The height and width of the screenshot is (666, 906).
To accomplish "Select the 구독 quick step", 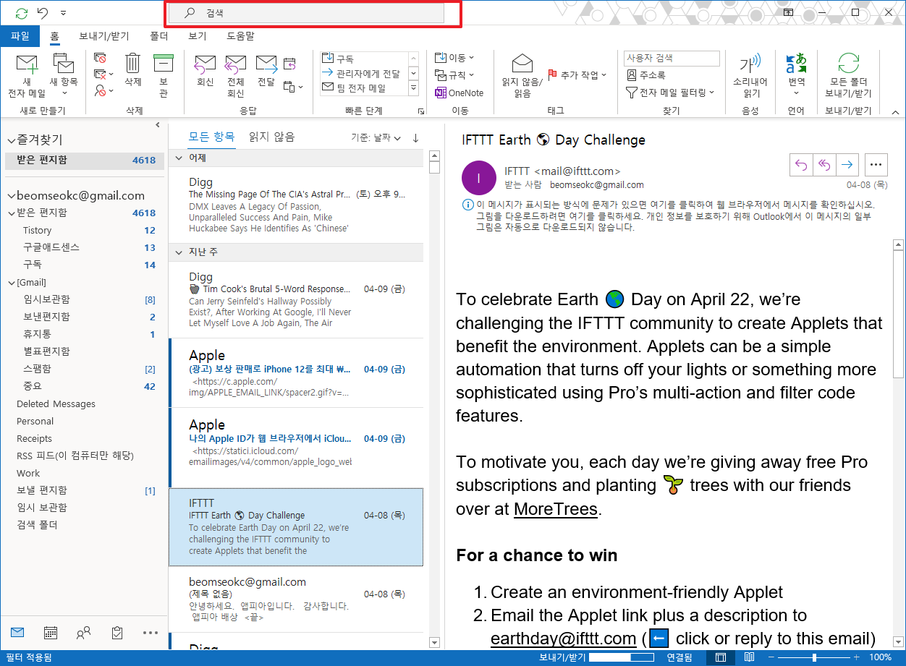I will (363, 59).
